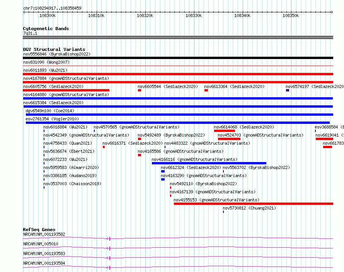Screen dimensions: 344x272
Task: Click the nsv6574197 variant label
Action: 315,86
